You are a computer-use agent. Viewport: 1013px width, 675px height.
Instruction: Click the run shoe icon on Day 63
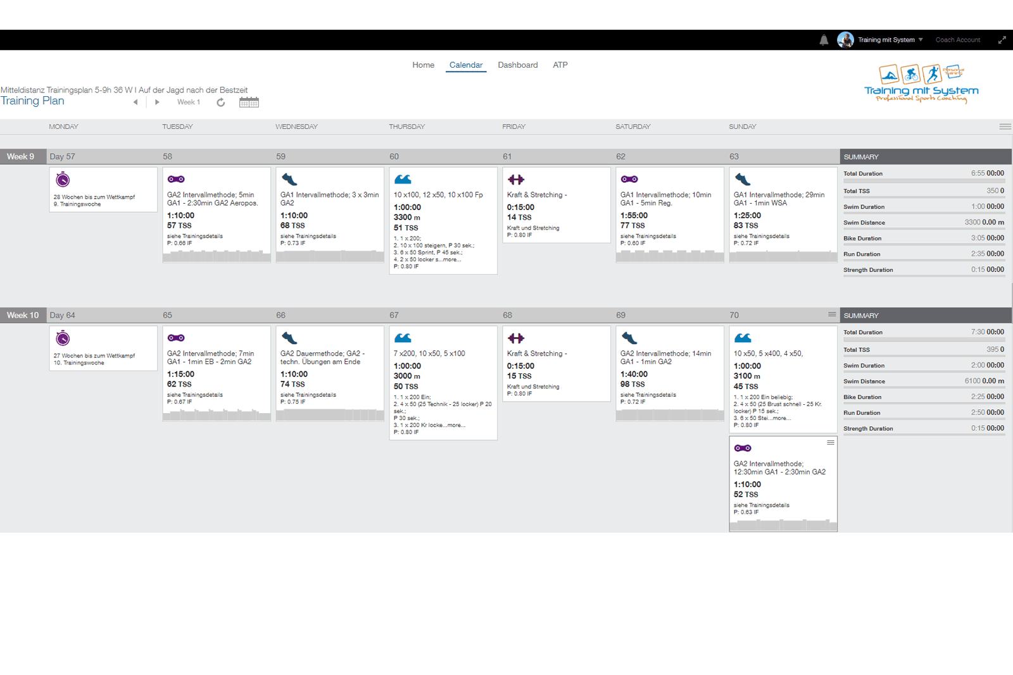[x=743, y=179]
